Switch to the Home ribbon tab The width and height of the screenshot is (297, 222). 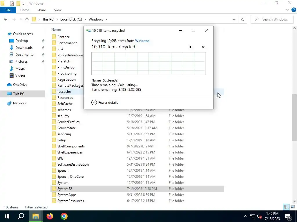(25, 10)
